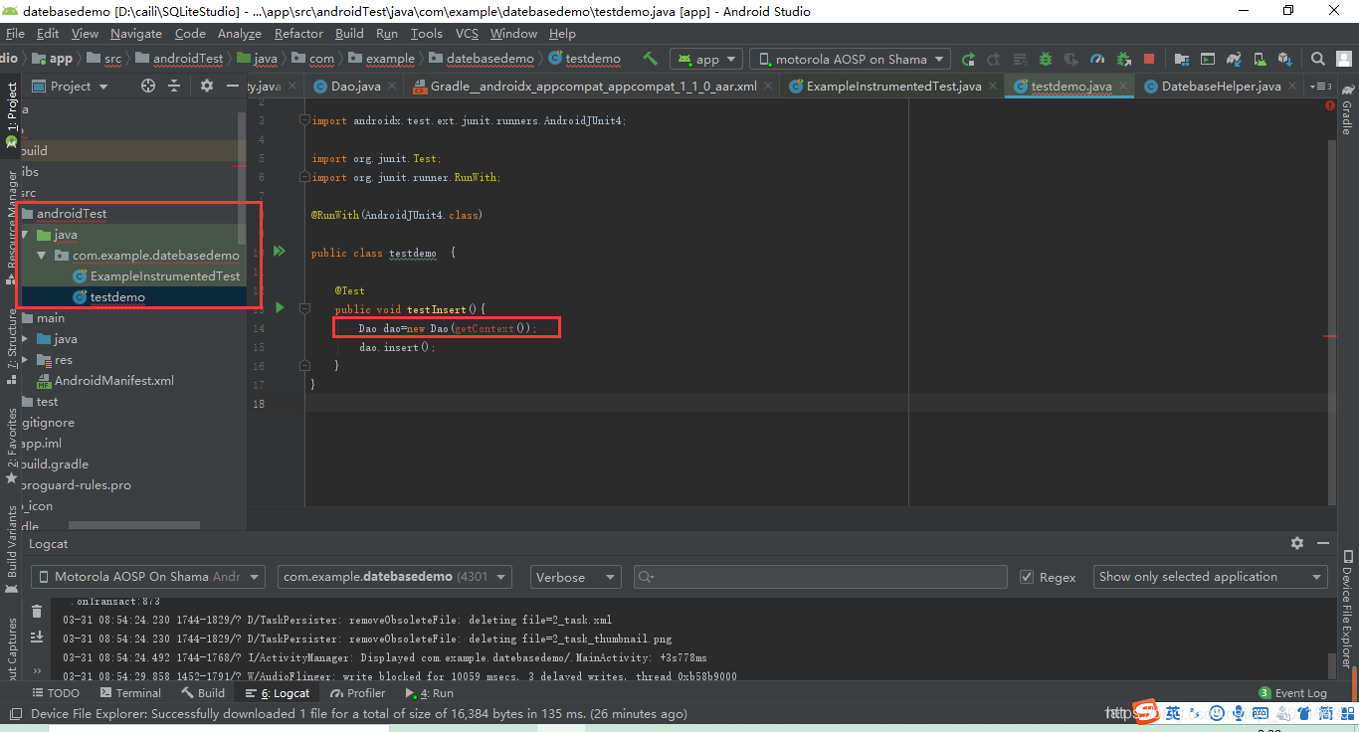Open the Refactor menu
The height and width of the screenshot is (732, 1359).
298,33
